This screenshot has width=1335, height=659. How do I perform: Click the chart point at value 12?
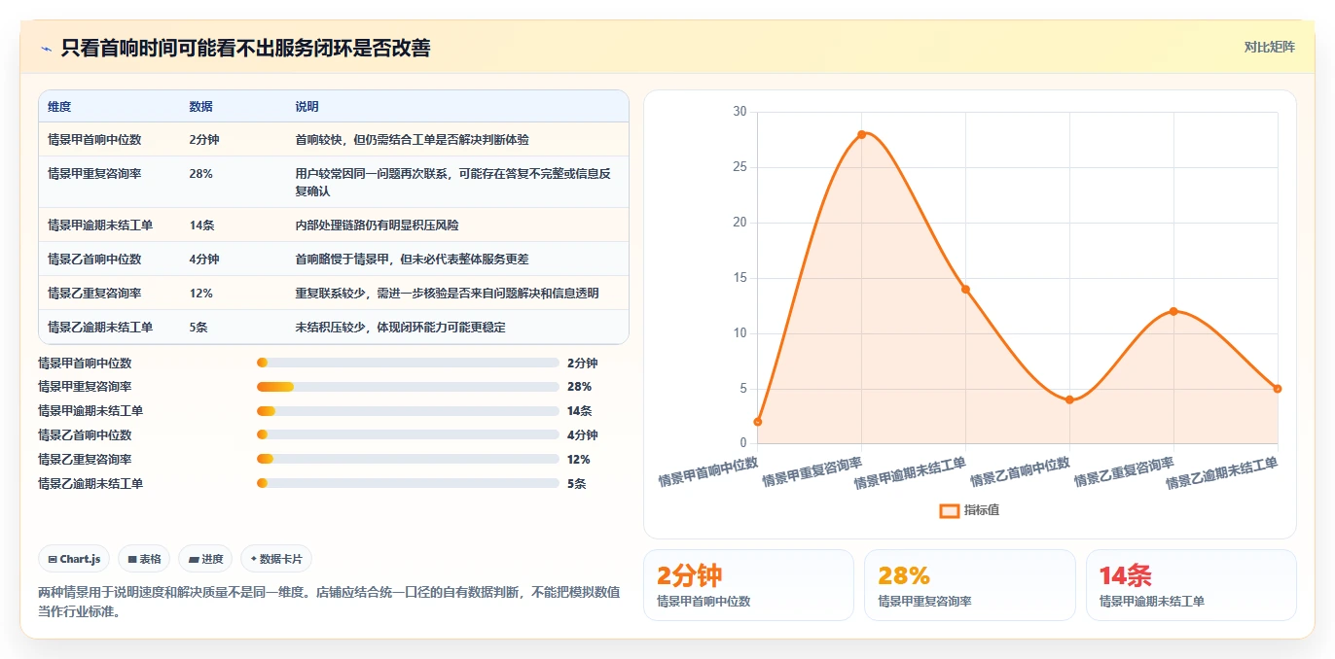pos(1173,311)
